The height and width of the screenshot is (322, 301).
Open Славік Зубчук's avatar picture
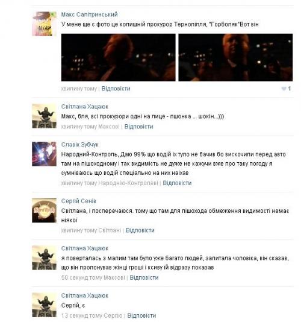tap(44, 154)
